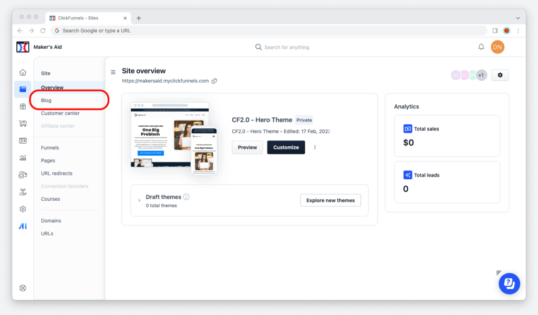
Task: Click the Hero Theme preview thumbnail
Action: coord(173,139)
